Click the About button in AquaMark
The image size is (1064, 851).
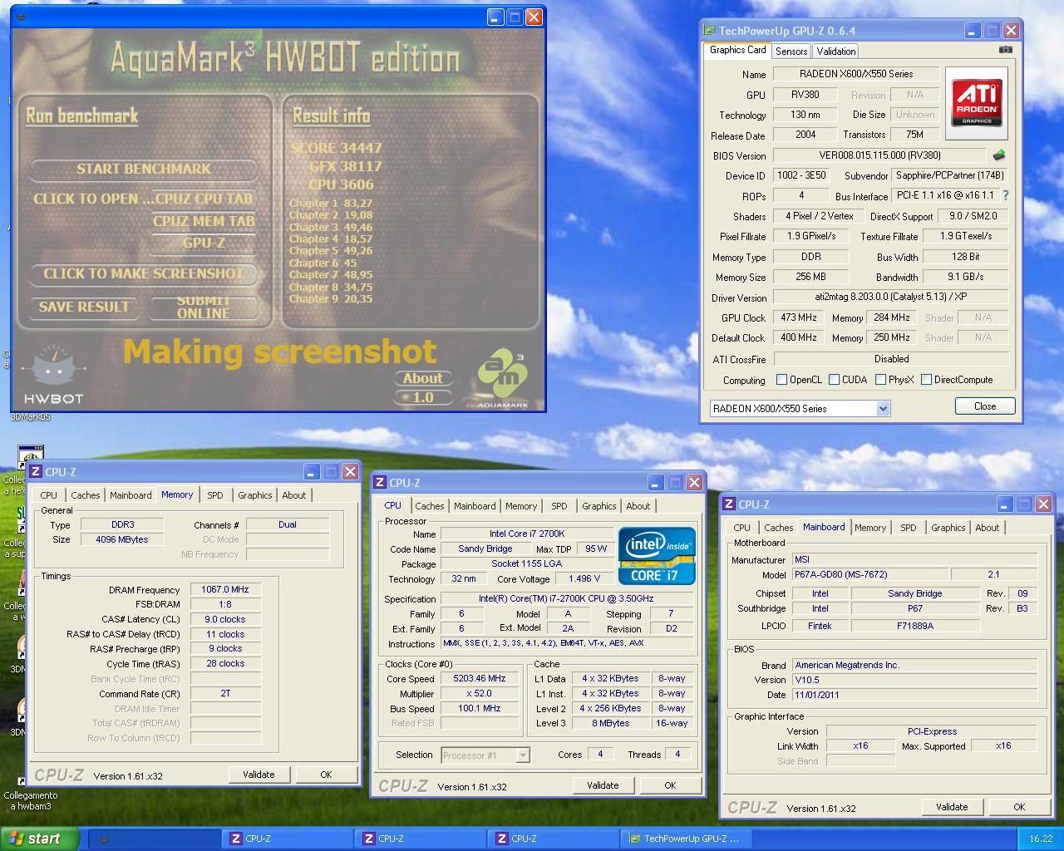pos(423,378)
